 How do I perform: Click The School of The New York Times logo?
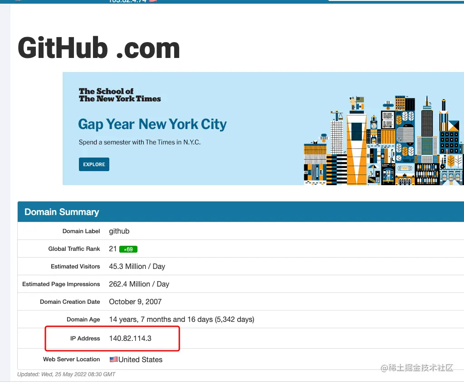click(x=120, y=95)
